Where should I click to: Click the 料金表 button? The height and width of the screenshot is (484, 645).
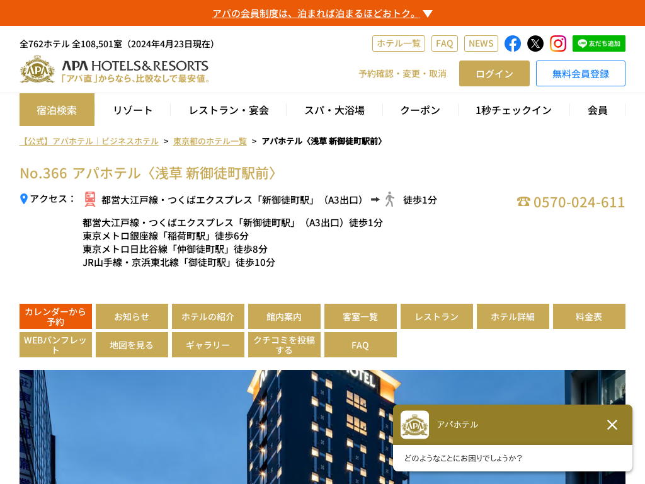[x=589, y=316]
